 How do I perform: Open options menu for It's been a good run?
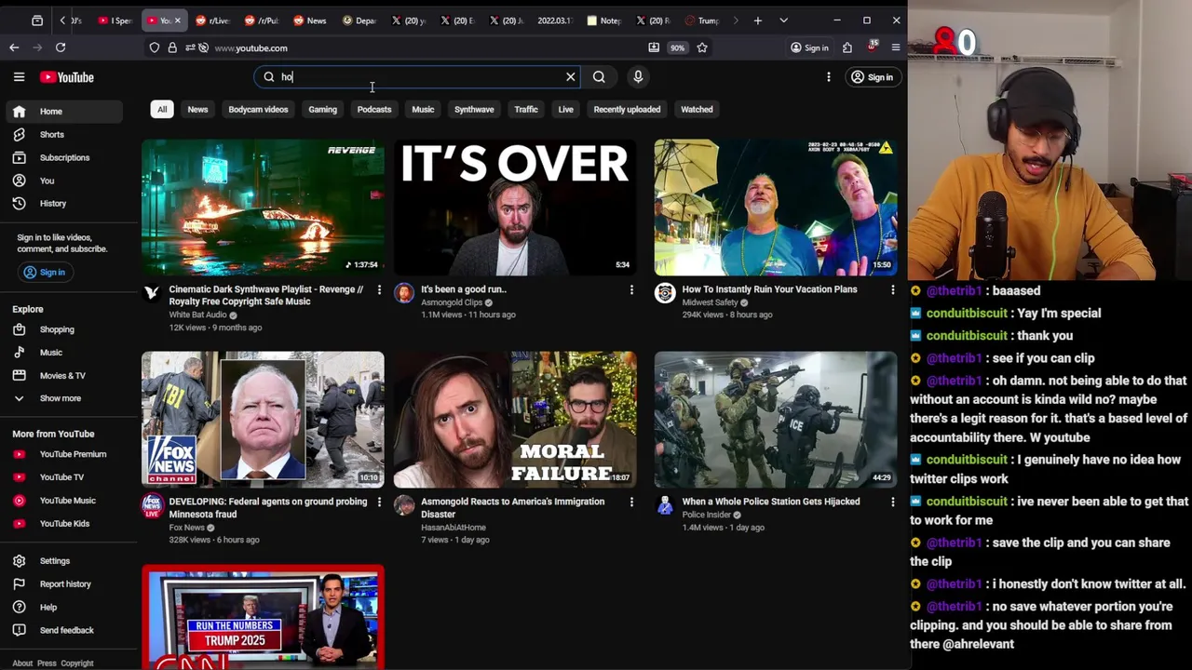(631, 290)
